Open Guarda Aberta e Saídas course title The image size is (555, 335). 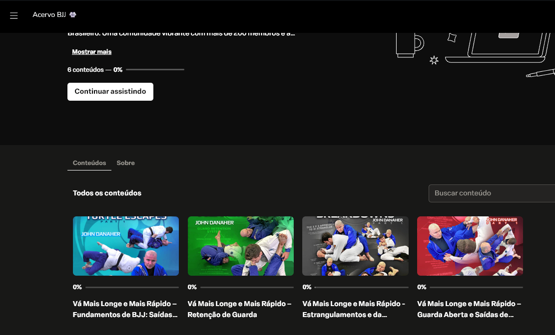click(470, 309)
